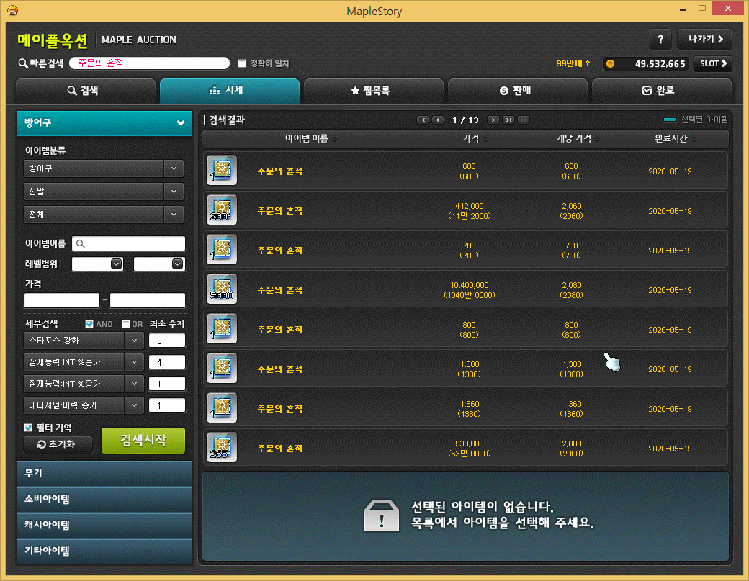Screen dimensions: 749x581
Task: Click the skip-ahead double arrow page button
Action: 524,120
